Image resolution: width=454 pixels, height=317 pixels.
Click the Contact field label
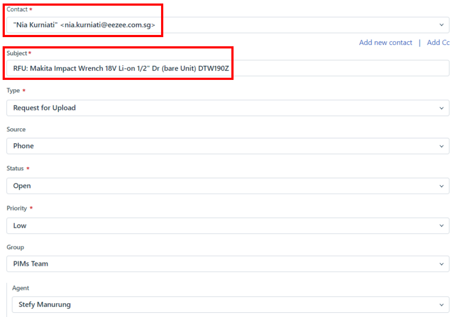point(17,9)
